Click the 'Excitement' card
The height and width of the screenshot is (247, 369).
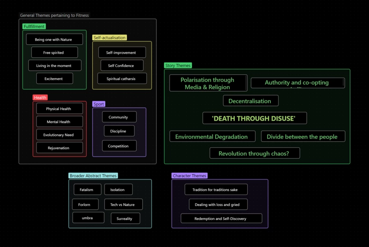(x=55, y=78)
